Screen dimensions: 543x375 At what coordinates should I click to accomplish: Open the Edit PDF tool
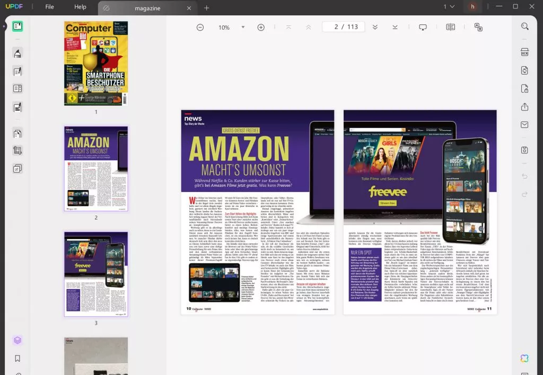(17, 71)
